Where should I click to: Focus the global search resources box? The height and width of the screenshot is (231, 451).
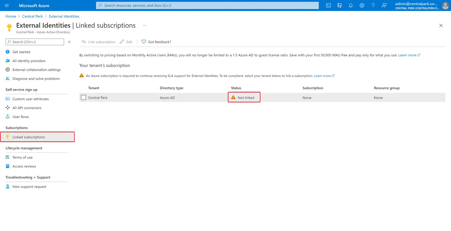(x=207, y=5)
